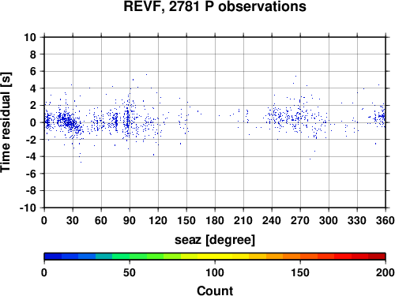Click the plot title 'REVF, 2781 P observations'
Screen dimensions: 395x296
pyautogui.click(x=215, y=6)
